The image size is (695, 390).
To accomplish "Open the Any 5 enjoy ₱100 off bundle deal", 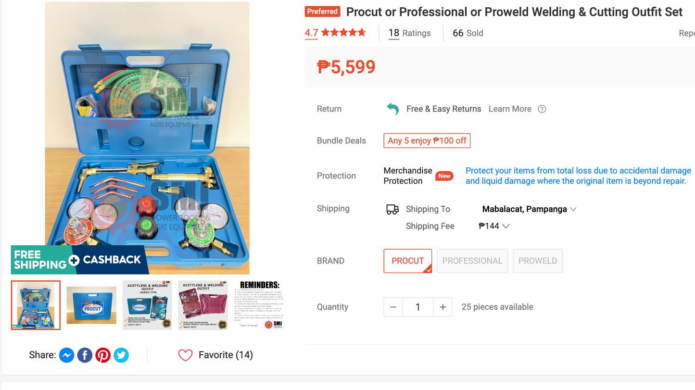I will (427, 140).
